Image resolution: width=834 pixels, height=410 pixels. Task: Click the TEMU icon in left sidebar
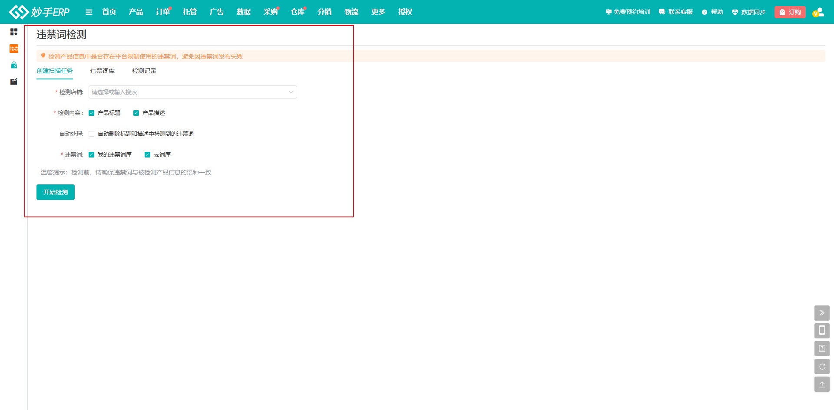(x=14, y=49)
